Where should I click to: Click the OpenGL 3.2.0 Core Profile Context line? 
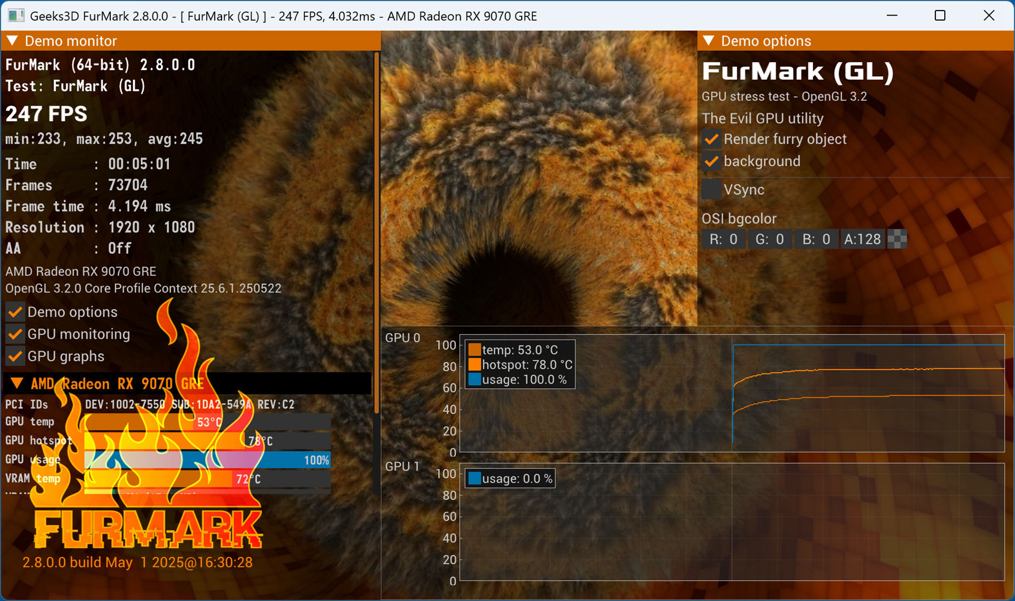pos(143,288)
